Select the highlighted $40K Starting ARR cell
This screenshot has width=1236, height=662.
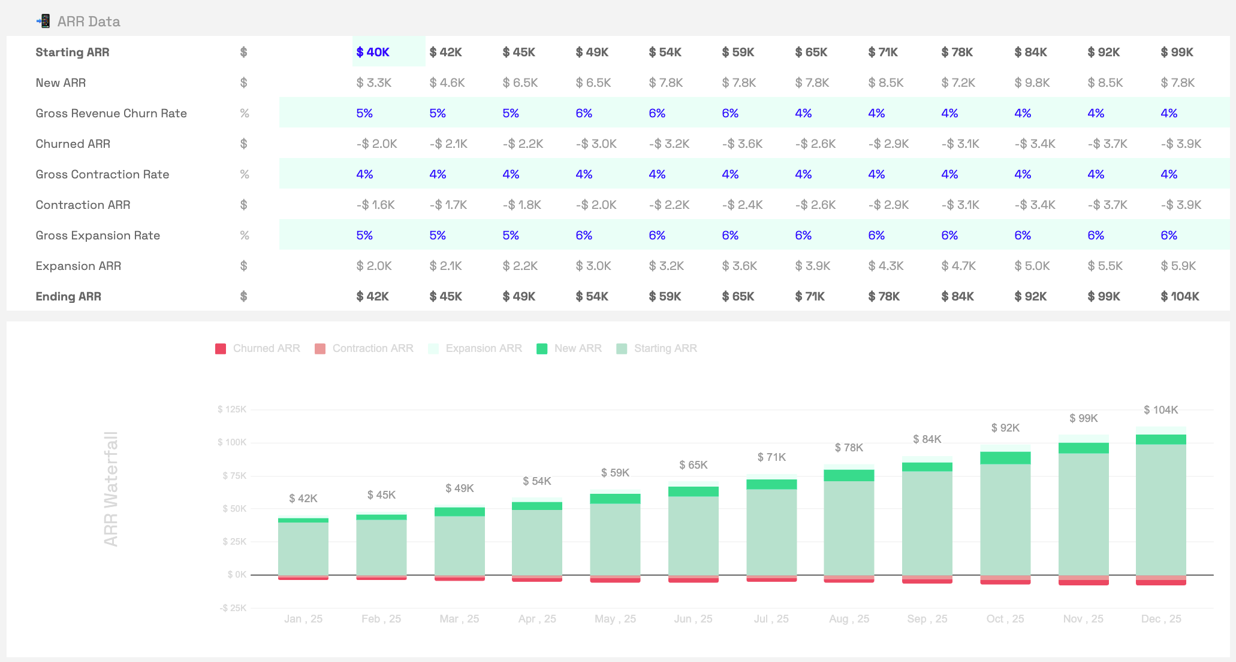click(373, 52)
